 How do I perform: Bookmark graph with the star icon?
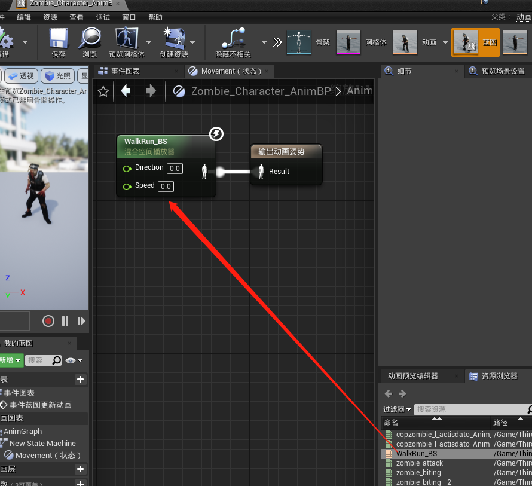(103, 91)
